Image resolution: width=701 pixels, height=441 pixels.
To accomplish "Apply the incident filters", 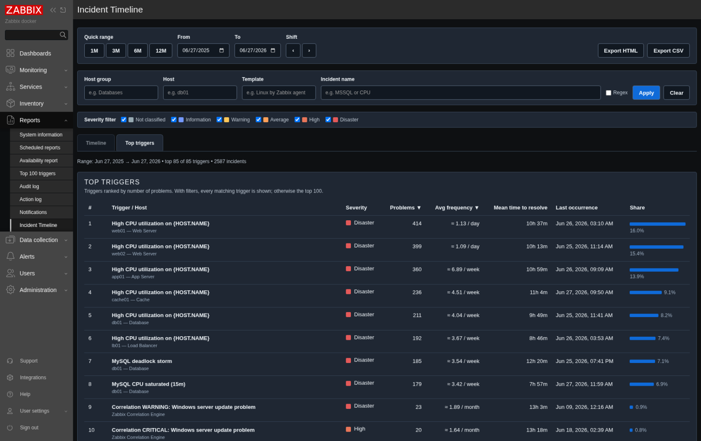I will (646, 93).
